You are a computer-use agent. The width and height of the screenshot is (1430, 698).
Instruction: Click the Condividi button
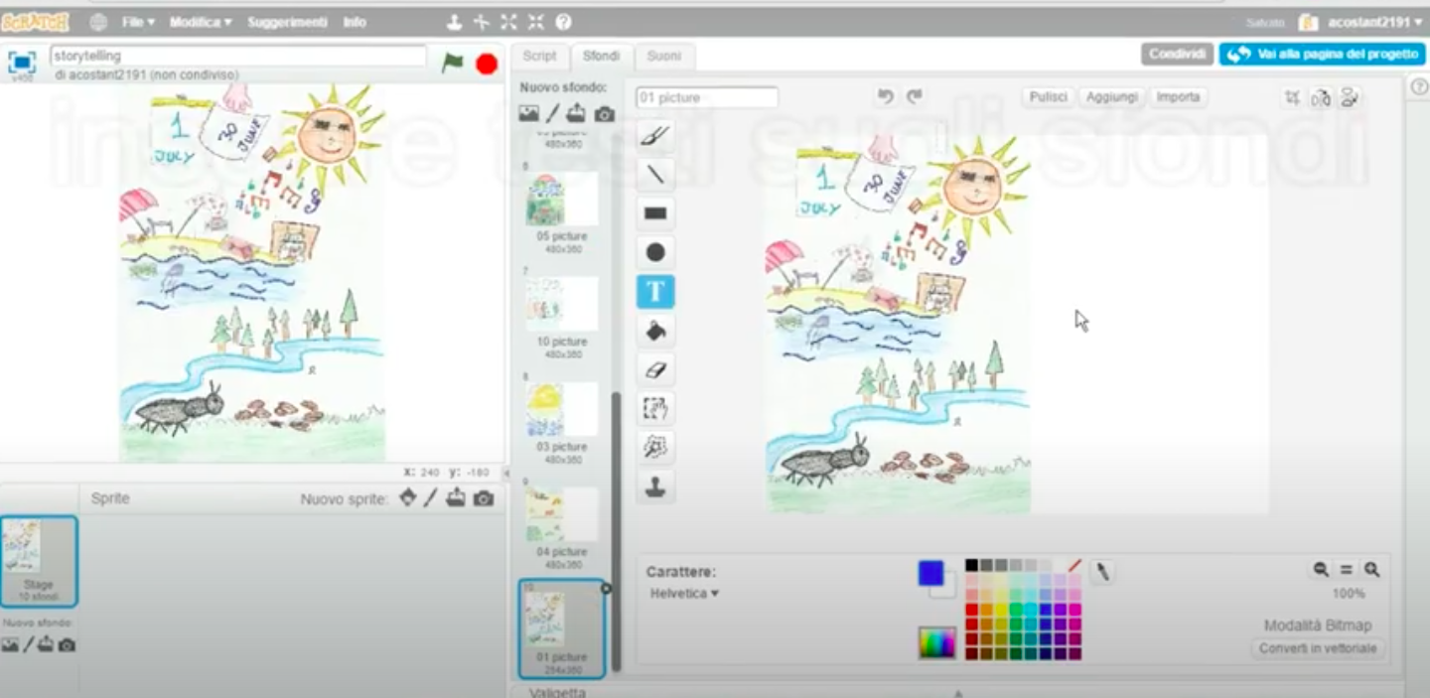click(1177, 54)
